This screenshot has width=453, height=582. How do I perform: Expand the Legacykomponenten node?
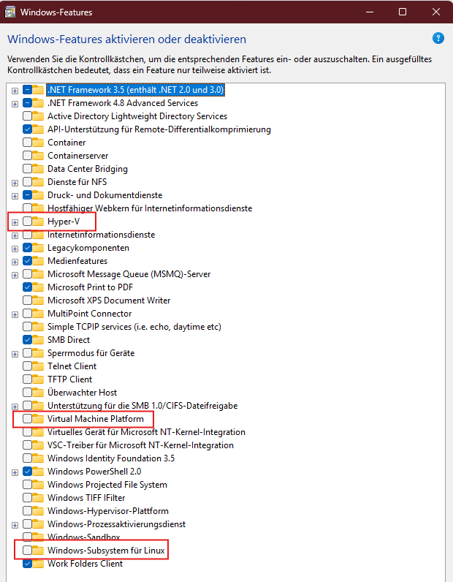click(x=15, y=249)
